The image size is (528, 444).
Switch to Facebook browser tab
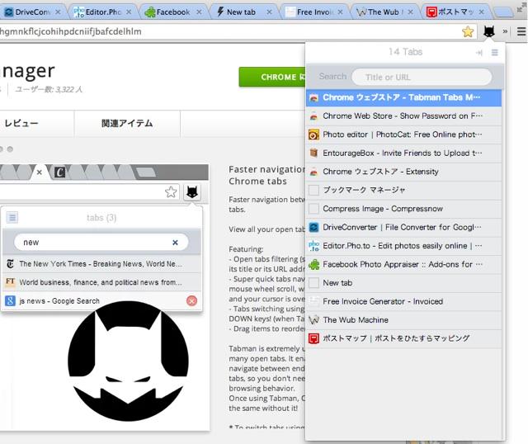click(x=172, y=12)
